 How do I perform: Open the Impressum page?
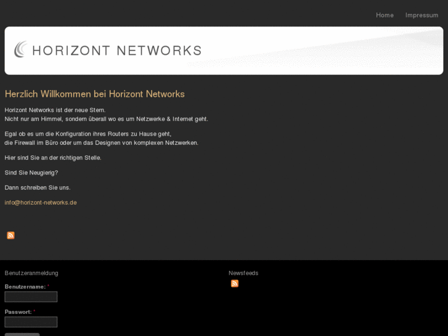click(x=422, y=15)
